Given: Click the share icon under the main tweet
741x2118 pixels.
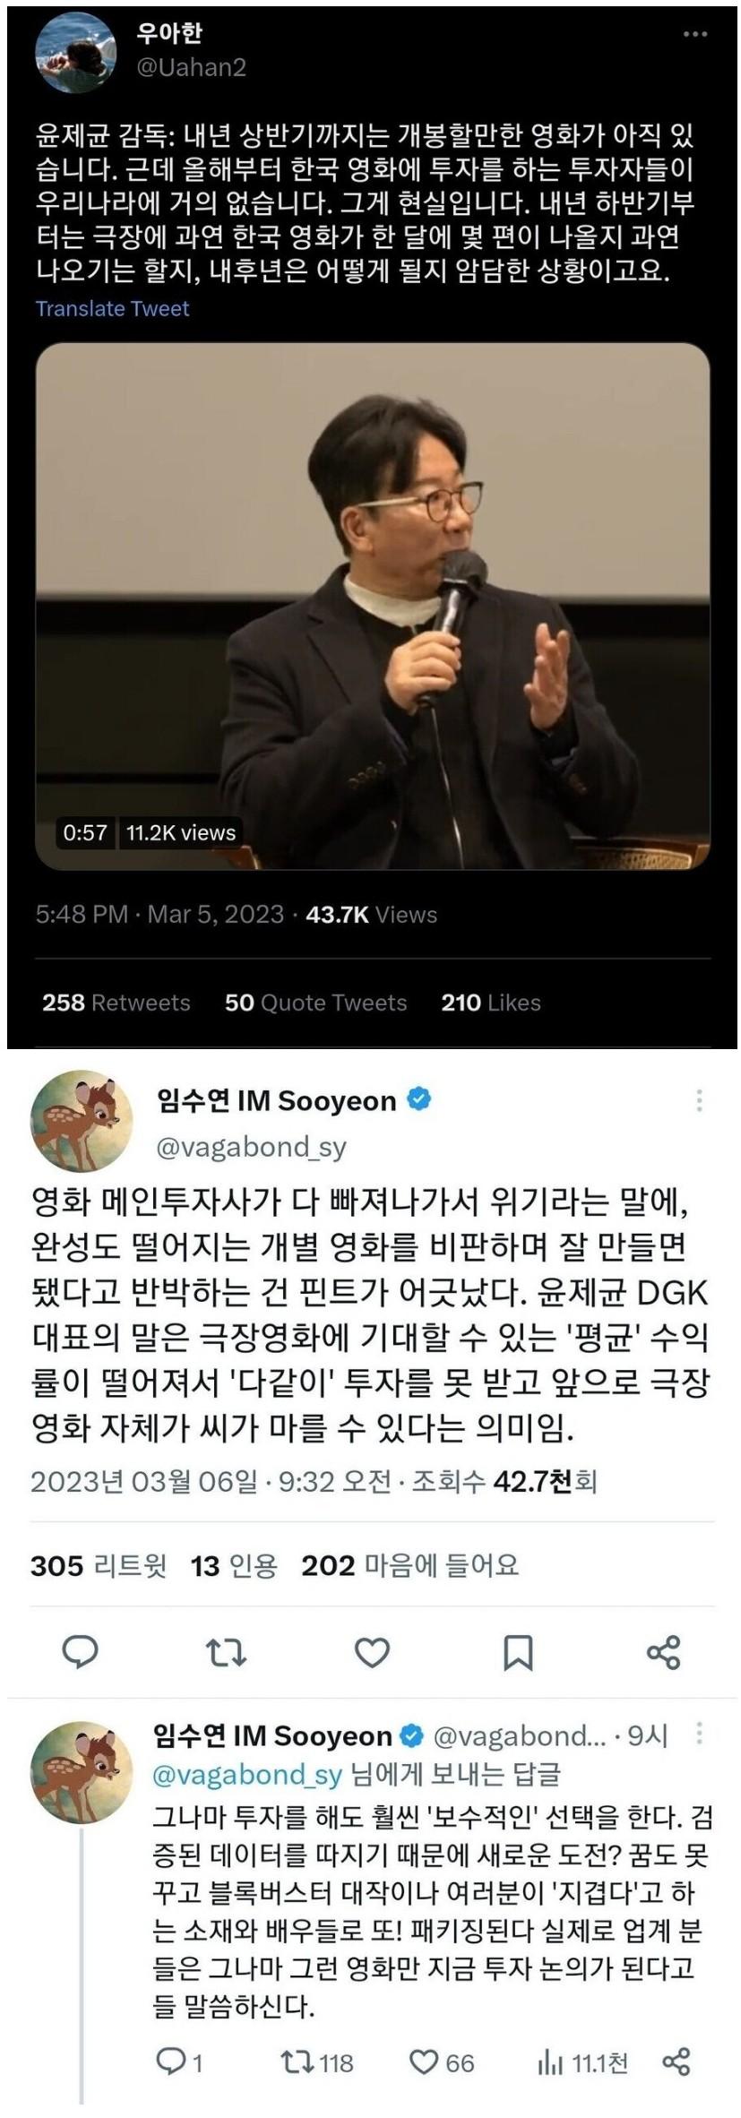Looking at the screenshot, I should coord(663,1652).
